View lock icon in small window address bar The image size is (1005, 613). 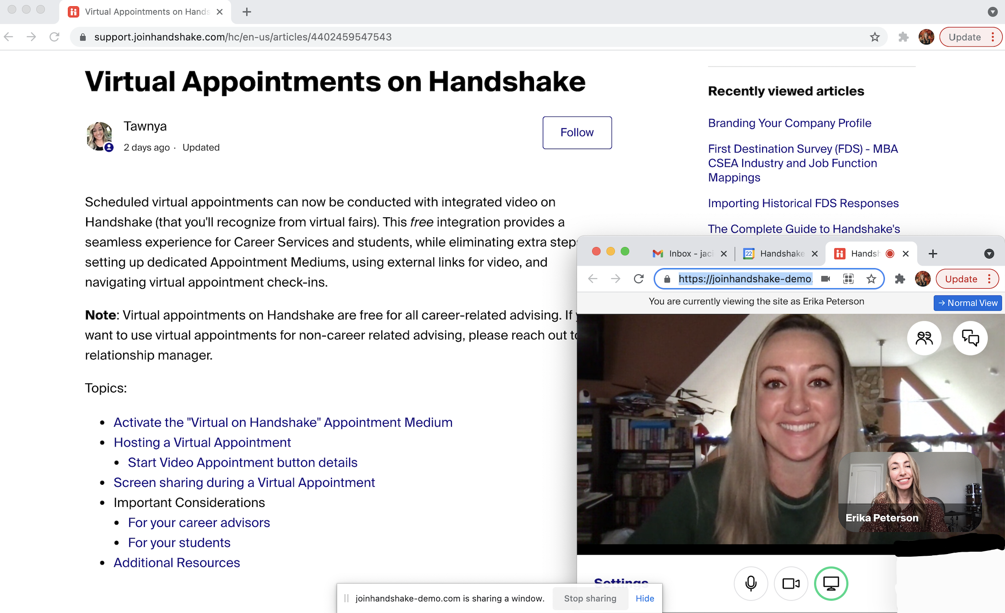coord(667,279)
